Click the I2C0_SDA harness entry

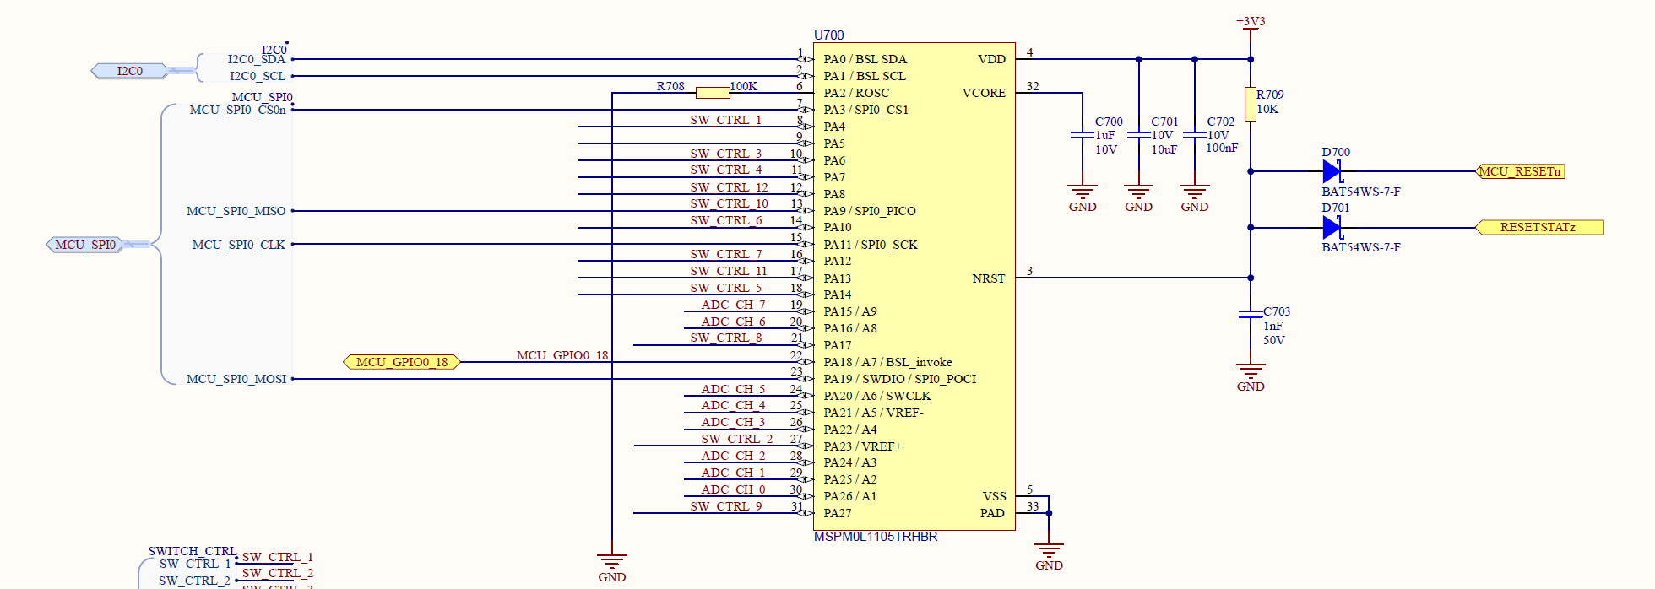(x=257, y=59)
